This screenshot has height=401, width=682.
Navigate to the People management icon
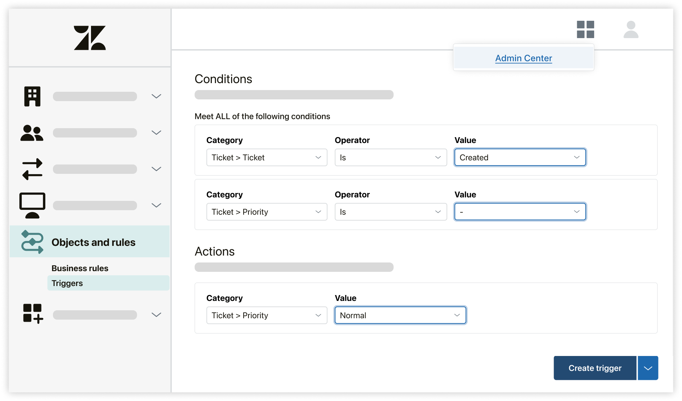point(32,132)
